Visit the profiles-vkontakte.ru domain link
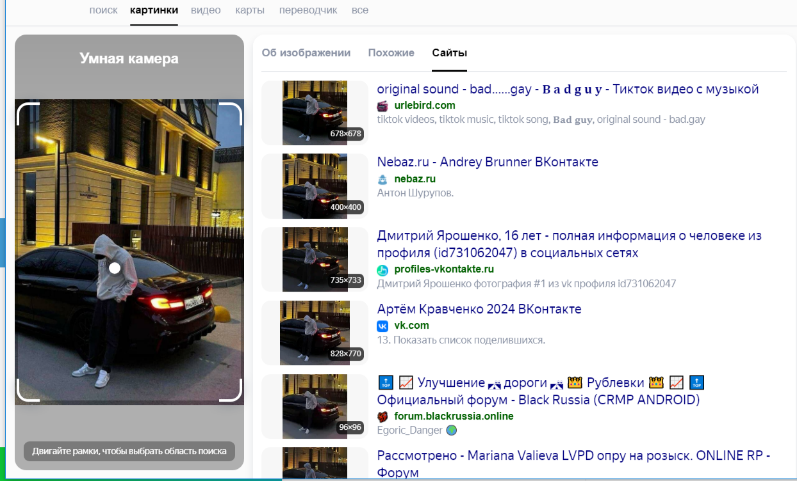The width and height of the screenshot is (797, 481). click(x=444, y=270)
